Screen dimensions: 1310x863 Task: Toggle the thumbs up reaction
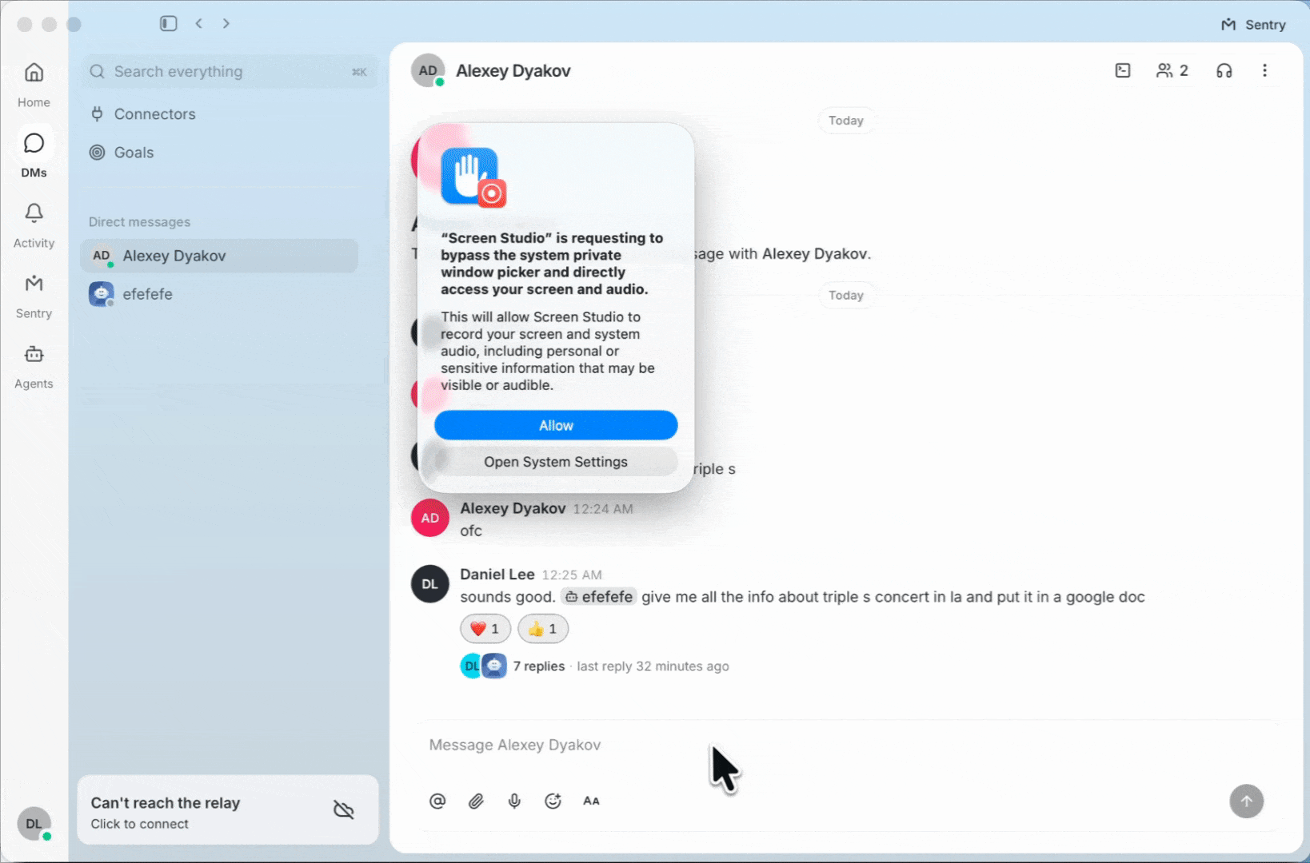(543, 629)
